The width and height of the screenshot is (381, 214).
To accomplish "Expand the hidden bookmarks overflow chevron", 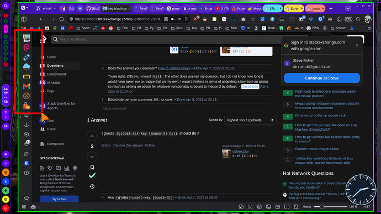I will (369, 28).
